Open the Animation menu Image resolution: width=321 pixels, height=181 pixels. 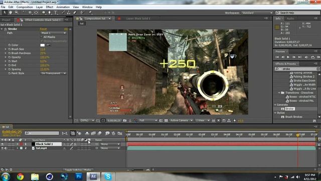click(63, 7)
